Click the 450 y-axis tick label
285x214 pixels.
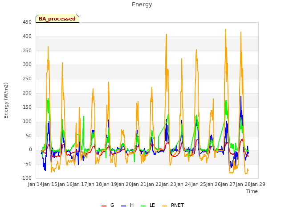(x=27, y=22)
